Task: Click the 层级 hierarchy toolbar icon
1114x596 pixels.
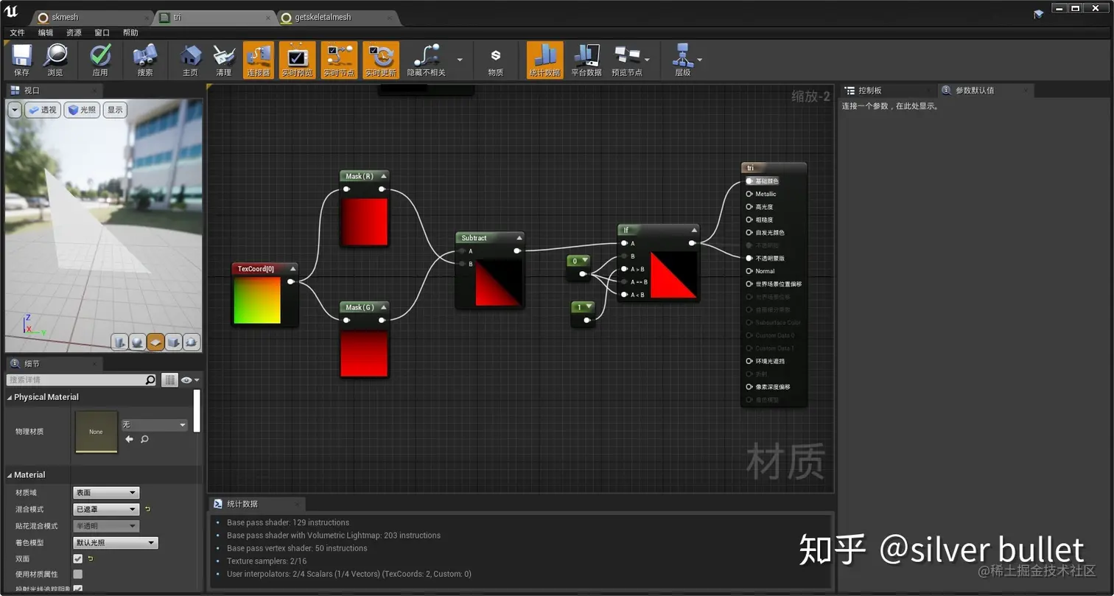Action: [x=683, y=60]
